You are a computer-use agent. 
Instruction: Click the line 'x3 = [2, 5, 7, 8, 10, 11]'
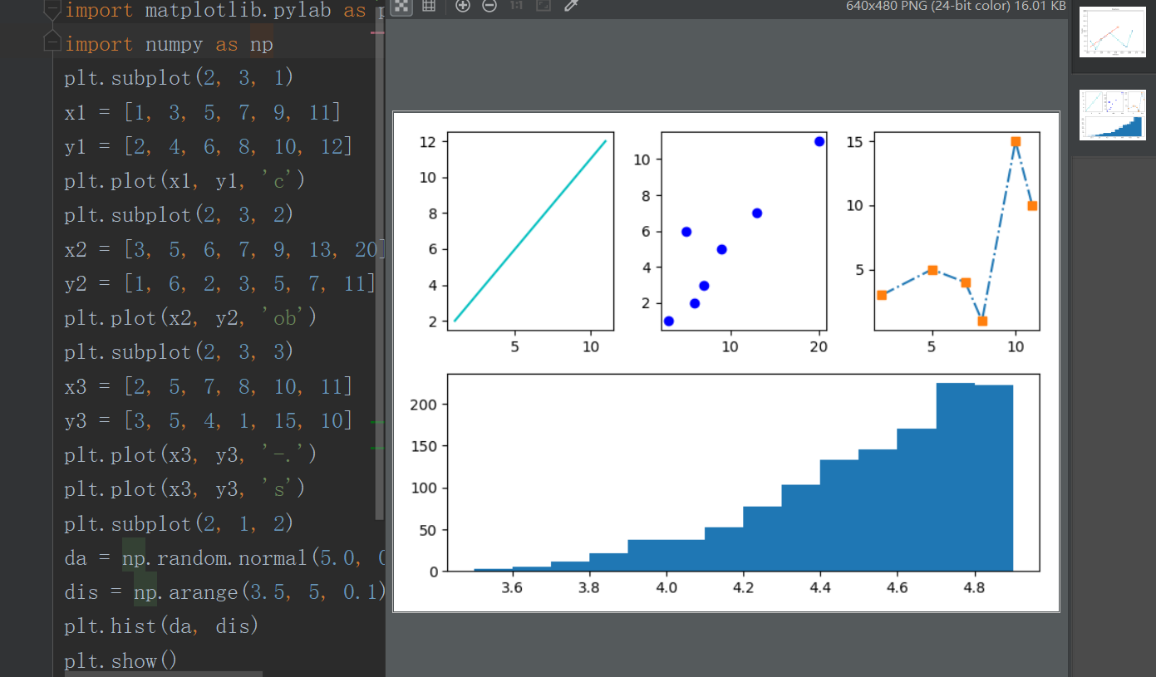209,386
